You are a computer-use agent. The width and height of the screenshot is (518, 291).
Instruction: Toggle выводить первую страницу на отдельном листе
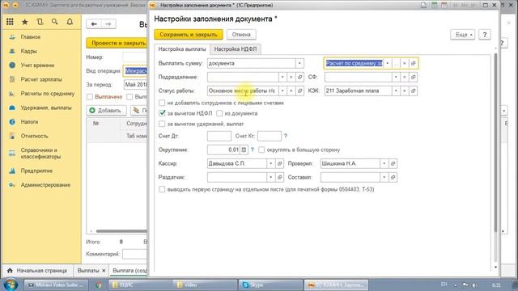(162, 189)
